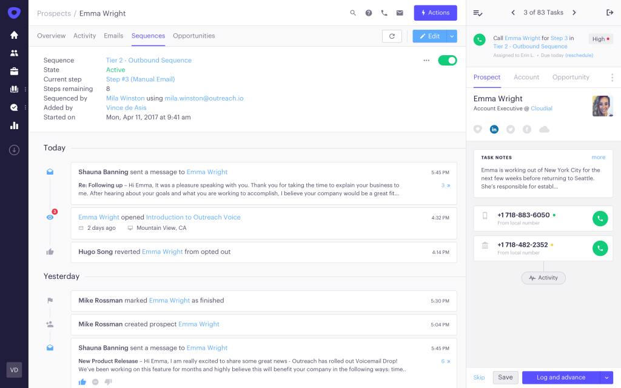This screenshot has width=621, height=388.
Task: Click the Edit button
Action: coord(430,36)
